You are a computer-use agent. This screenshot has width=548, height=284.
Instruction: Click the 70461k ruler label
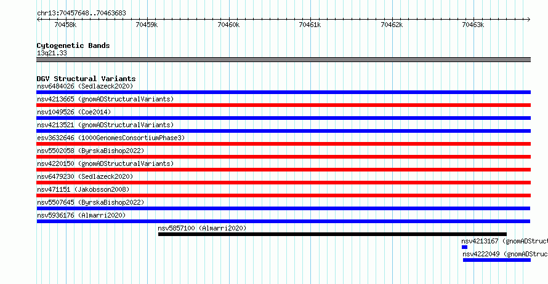310,25
